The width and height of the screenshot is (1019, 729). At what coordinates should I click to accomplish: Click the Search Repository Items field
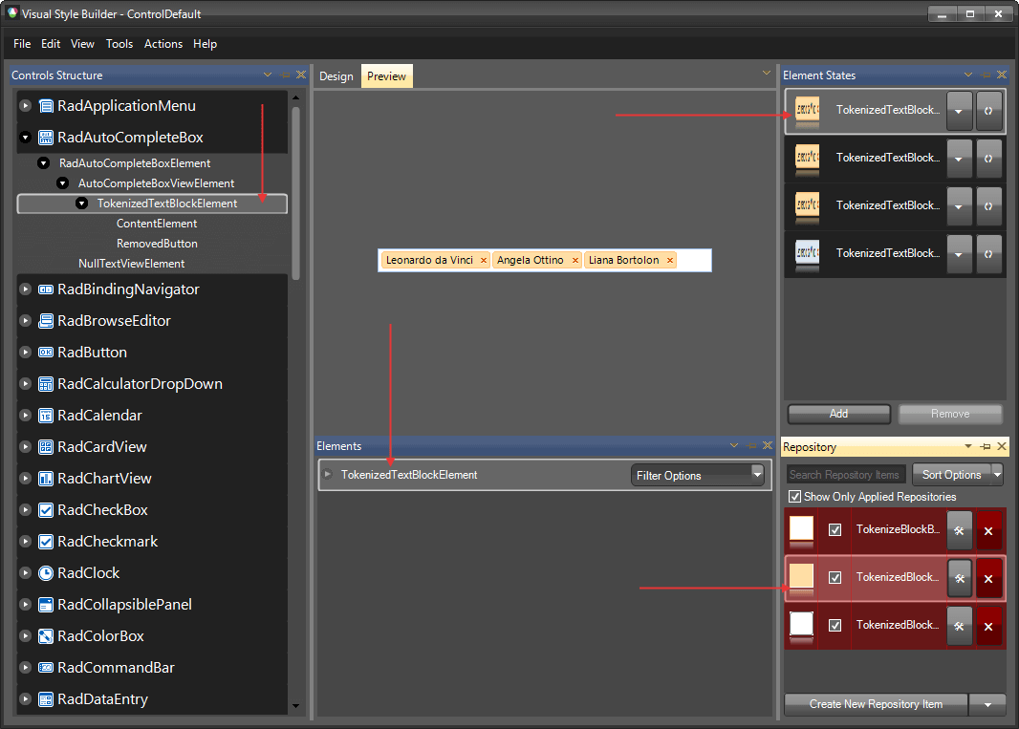coord(845,474)
